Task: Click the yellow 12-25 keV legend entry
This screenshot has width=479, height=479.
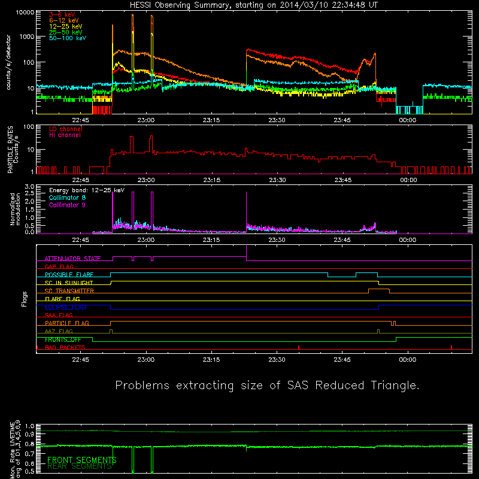Action: [65, 26]
